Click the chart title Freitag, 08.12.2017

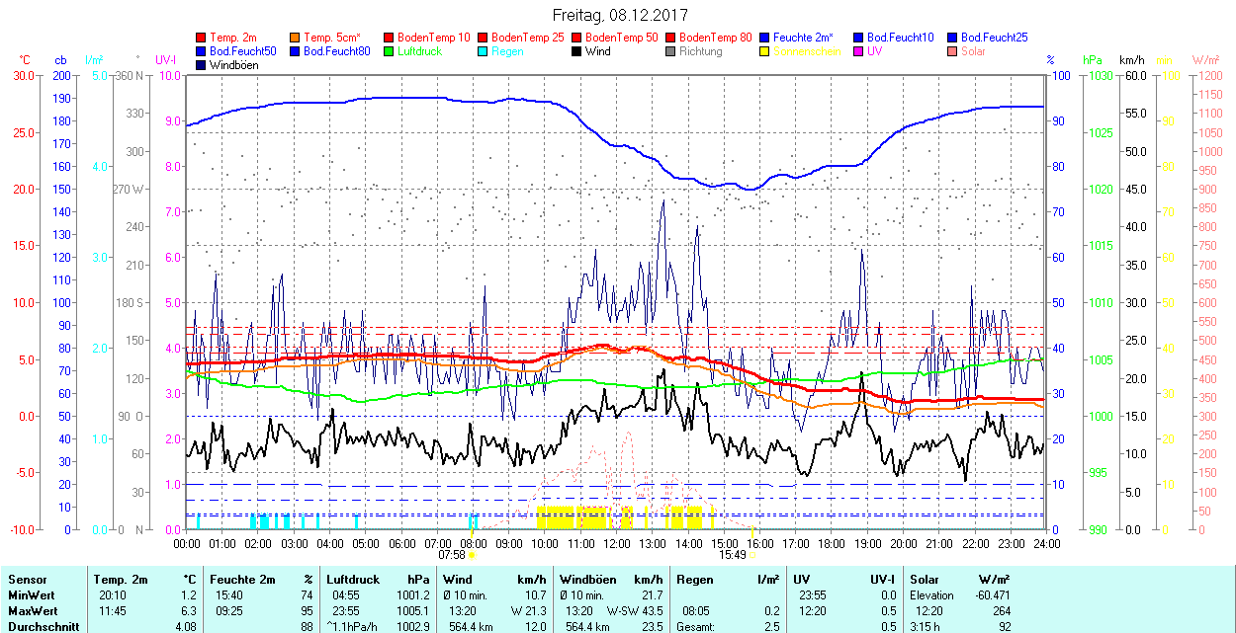point(619,15)
